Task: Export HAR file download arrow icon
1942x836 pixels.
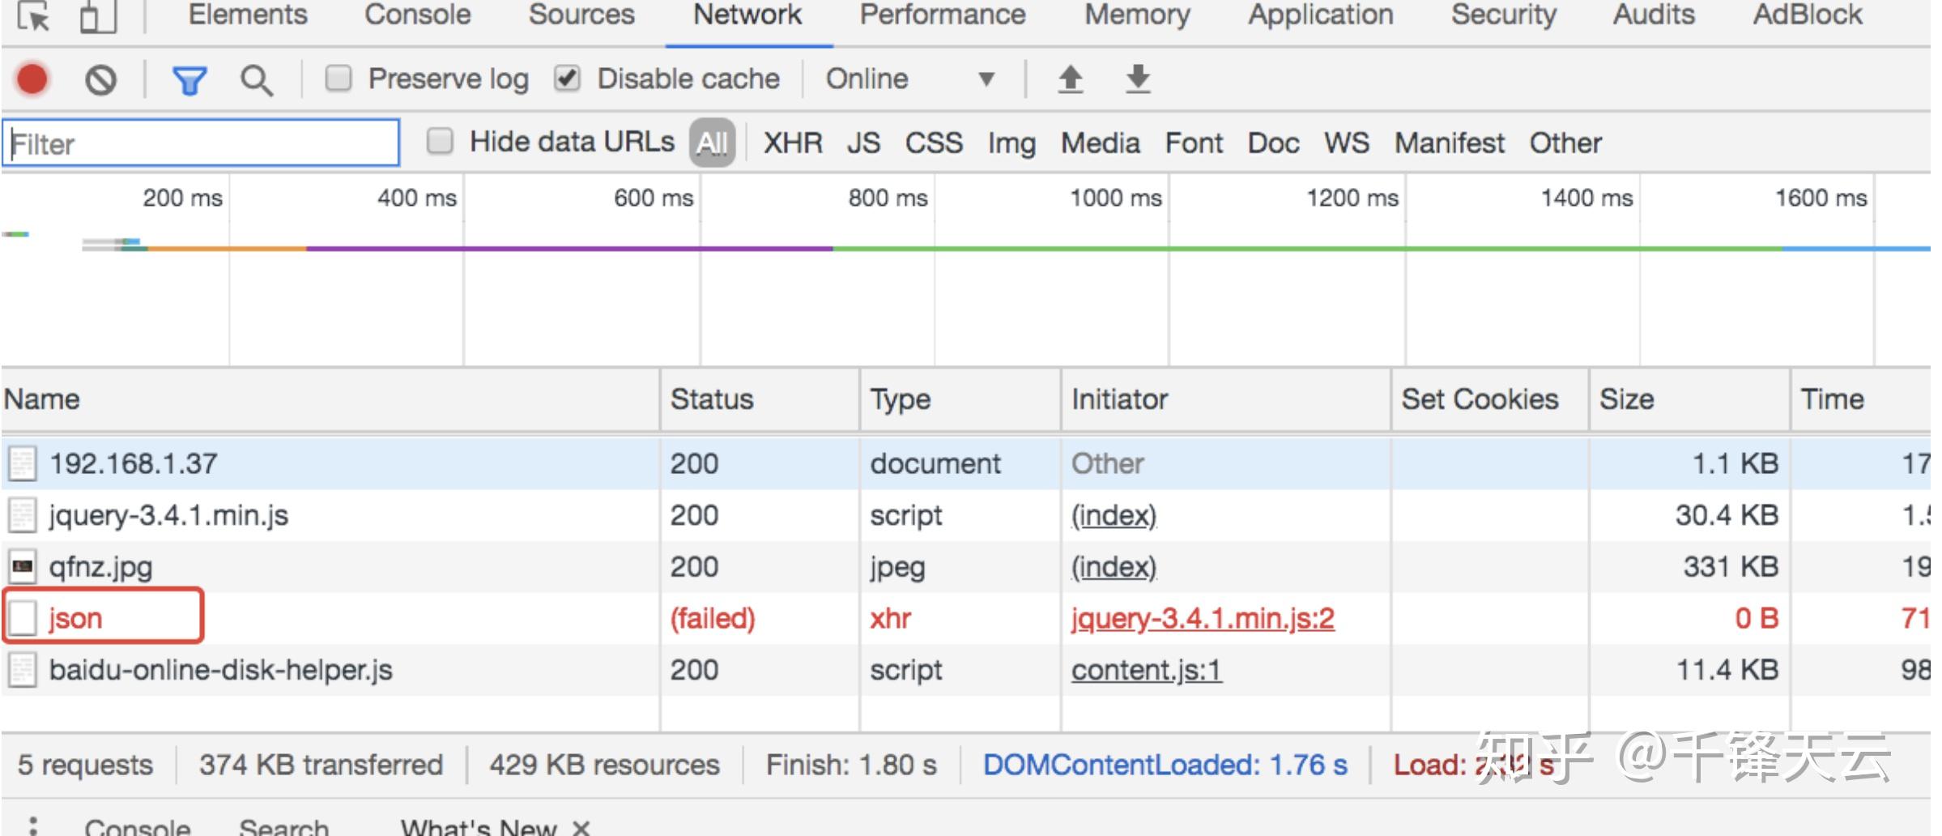Action: pyautogui.click(x=1138, y=79)
